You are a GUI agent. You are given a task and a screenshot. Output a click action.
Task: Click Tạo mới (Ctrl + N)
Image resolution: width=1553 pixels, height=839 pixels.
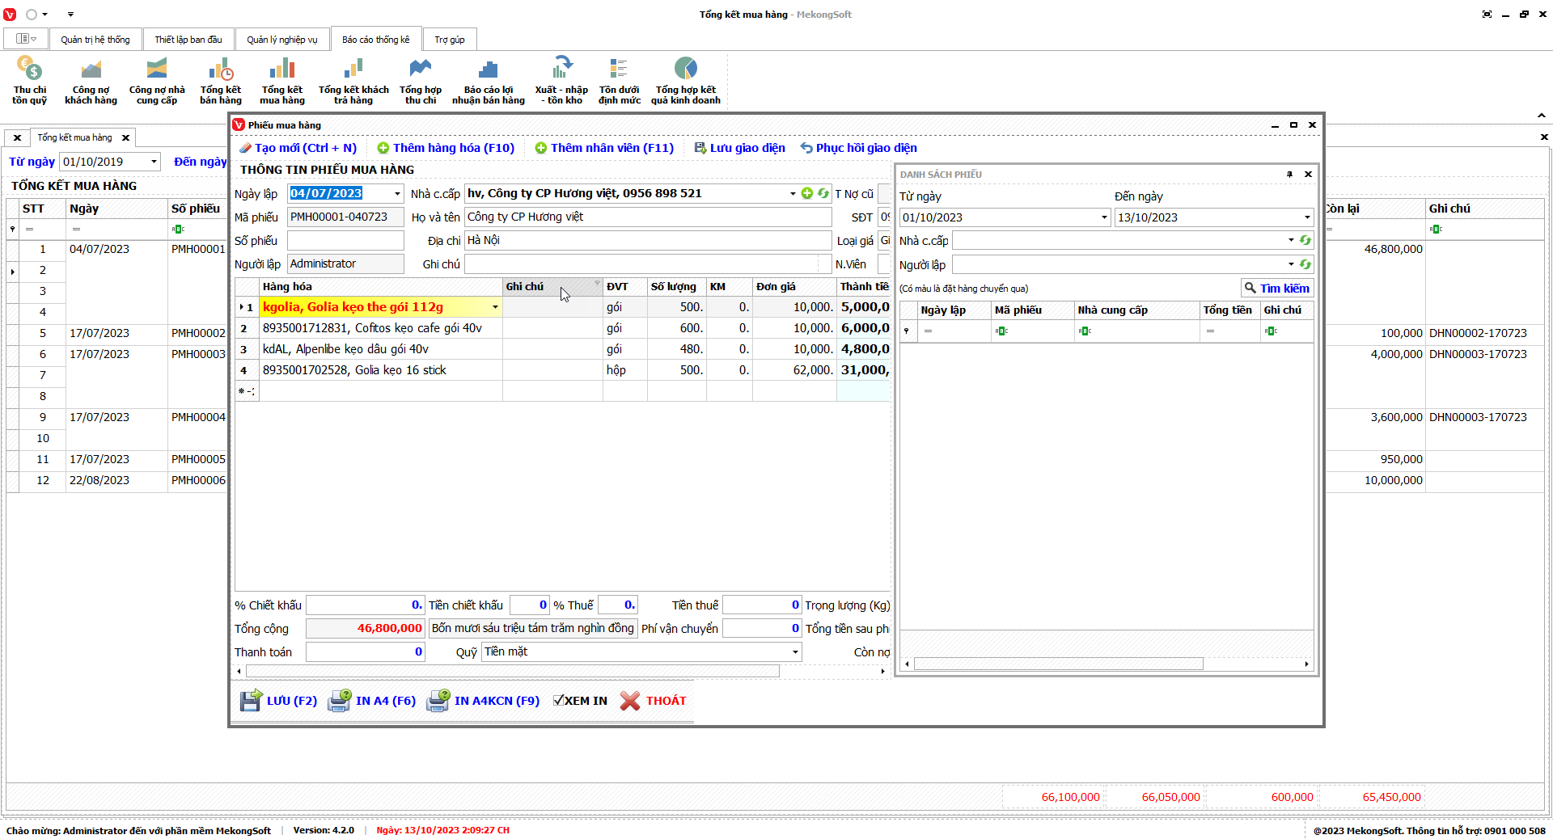[298, 148]
